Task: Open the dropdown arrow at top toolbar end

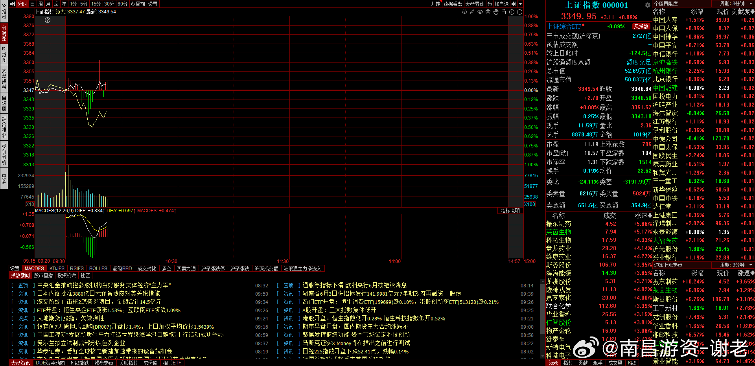Action: (520, 4)
